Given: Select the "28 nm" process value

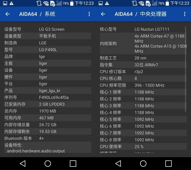Looking at the screenshot, I should point(140,58).
